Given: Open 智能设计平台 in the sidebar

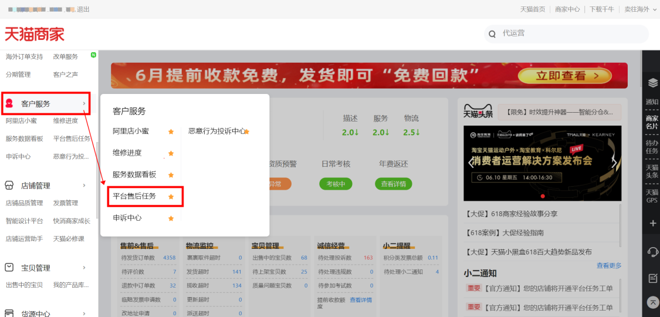Looking at the screenshot, I should click(x=25, y=221).
